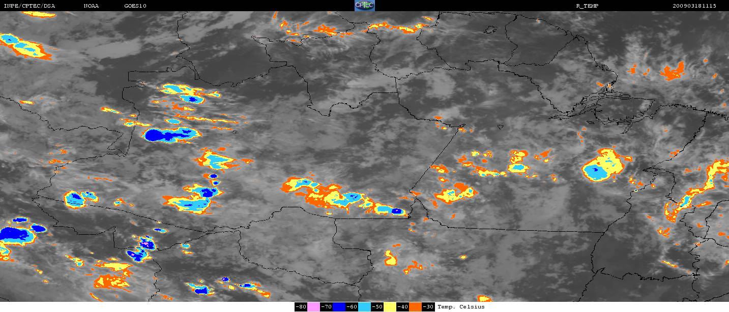Image resolution: width=729 pixels, height=312 pixels.
Task: Click the CPTEC logo in header
Action: point(364,5)
